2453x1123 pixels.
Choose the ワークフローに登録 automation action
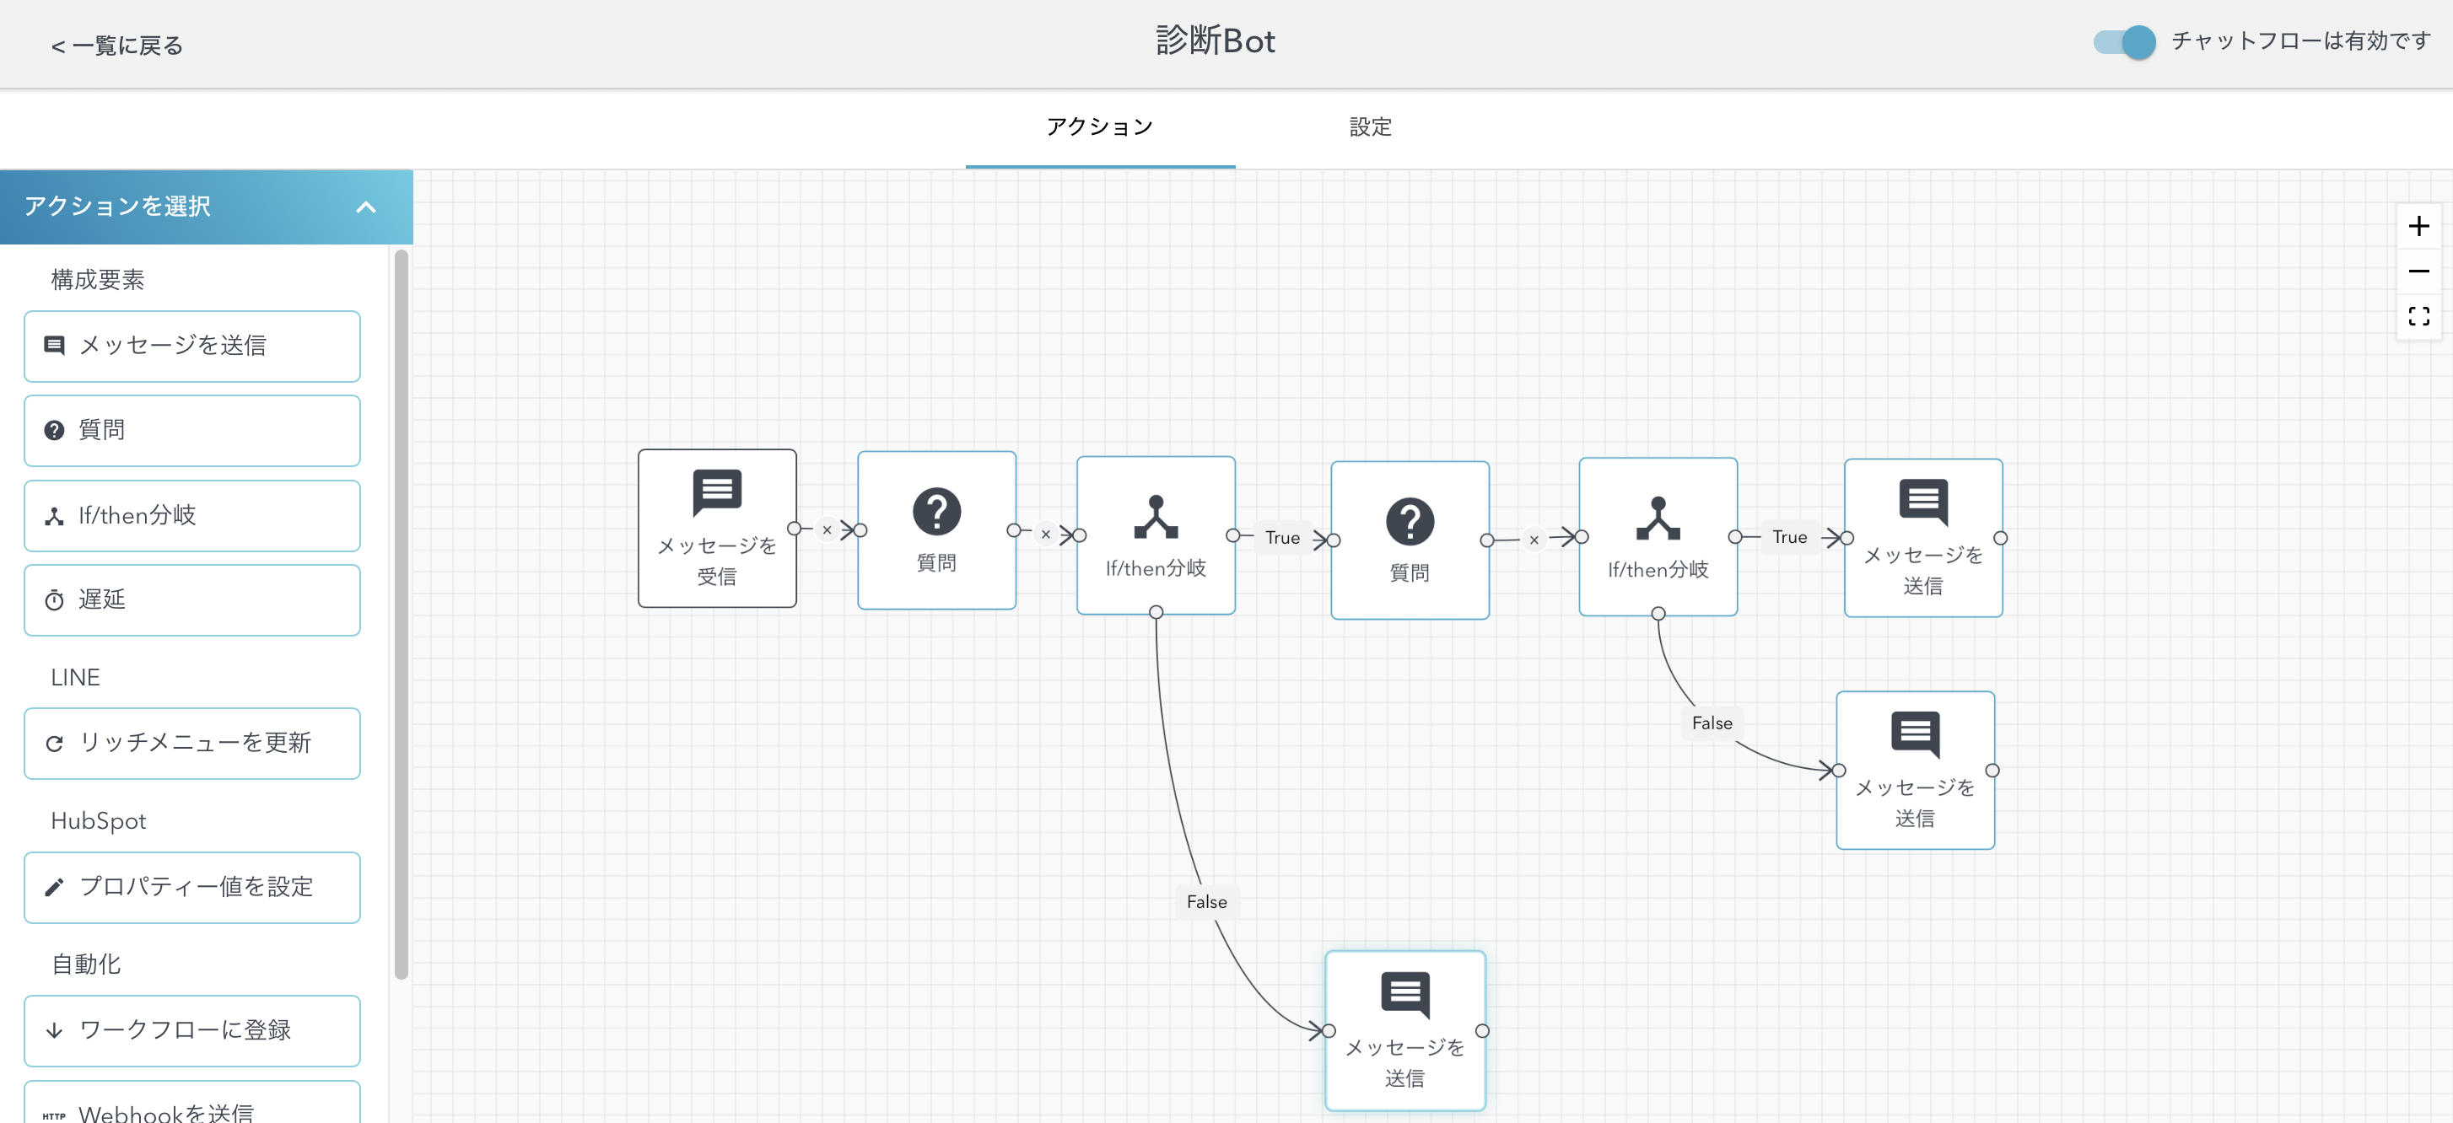191,1029
